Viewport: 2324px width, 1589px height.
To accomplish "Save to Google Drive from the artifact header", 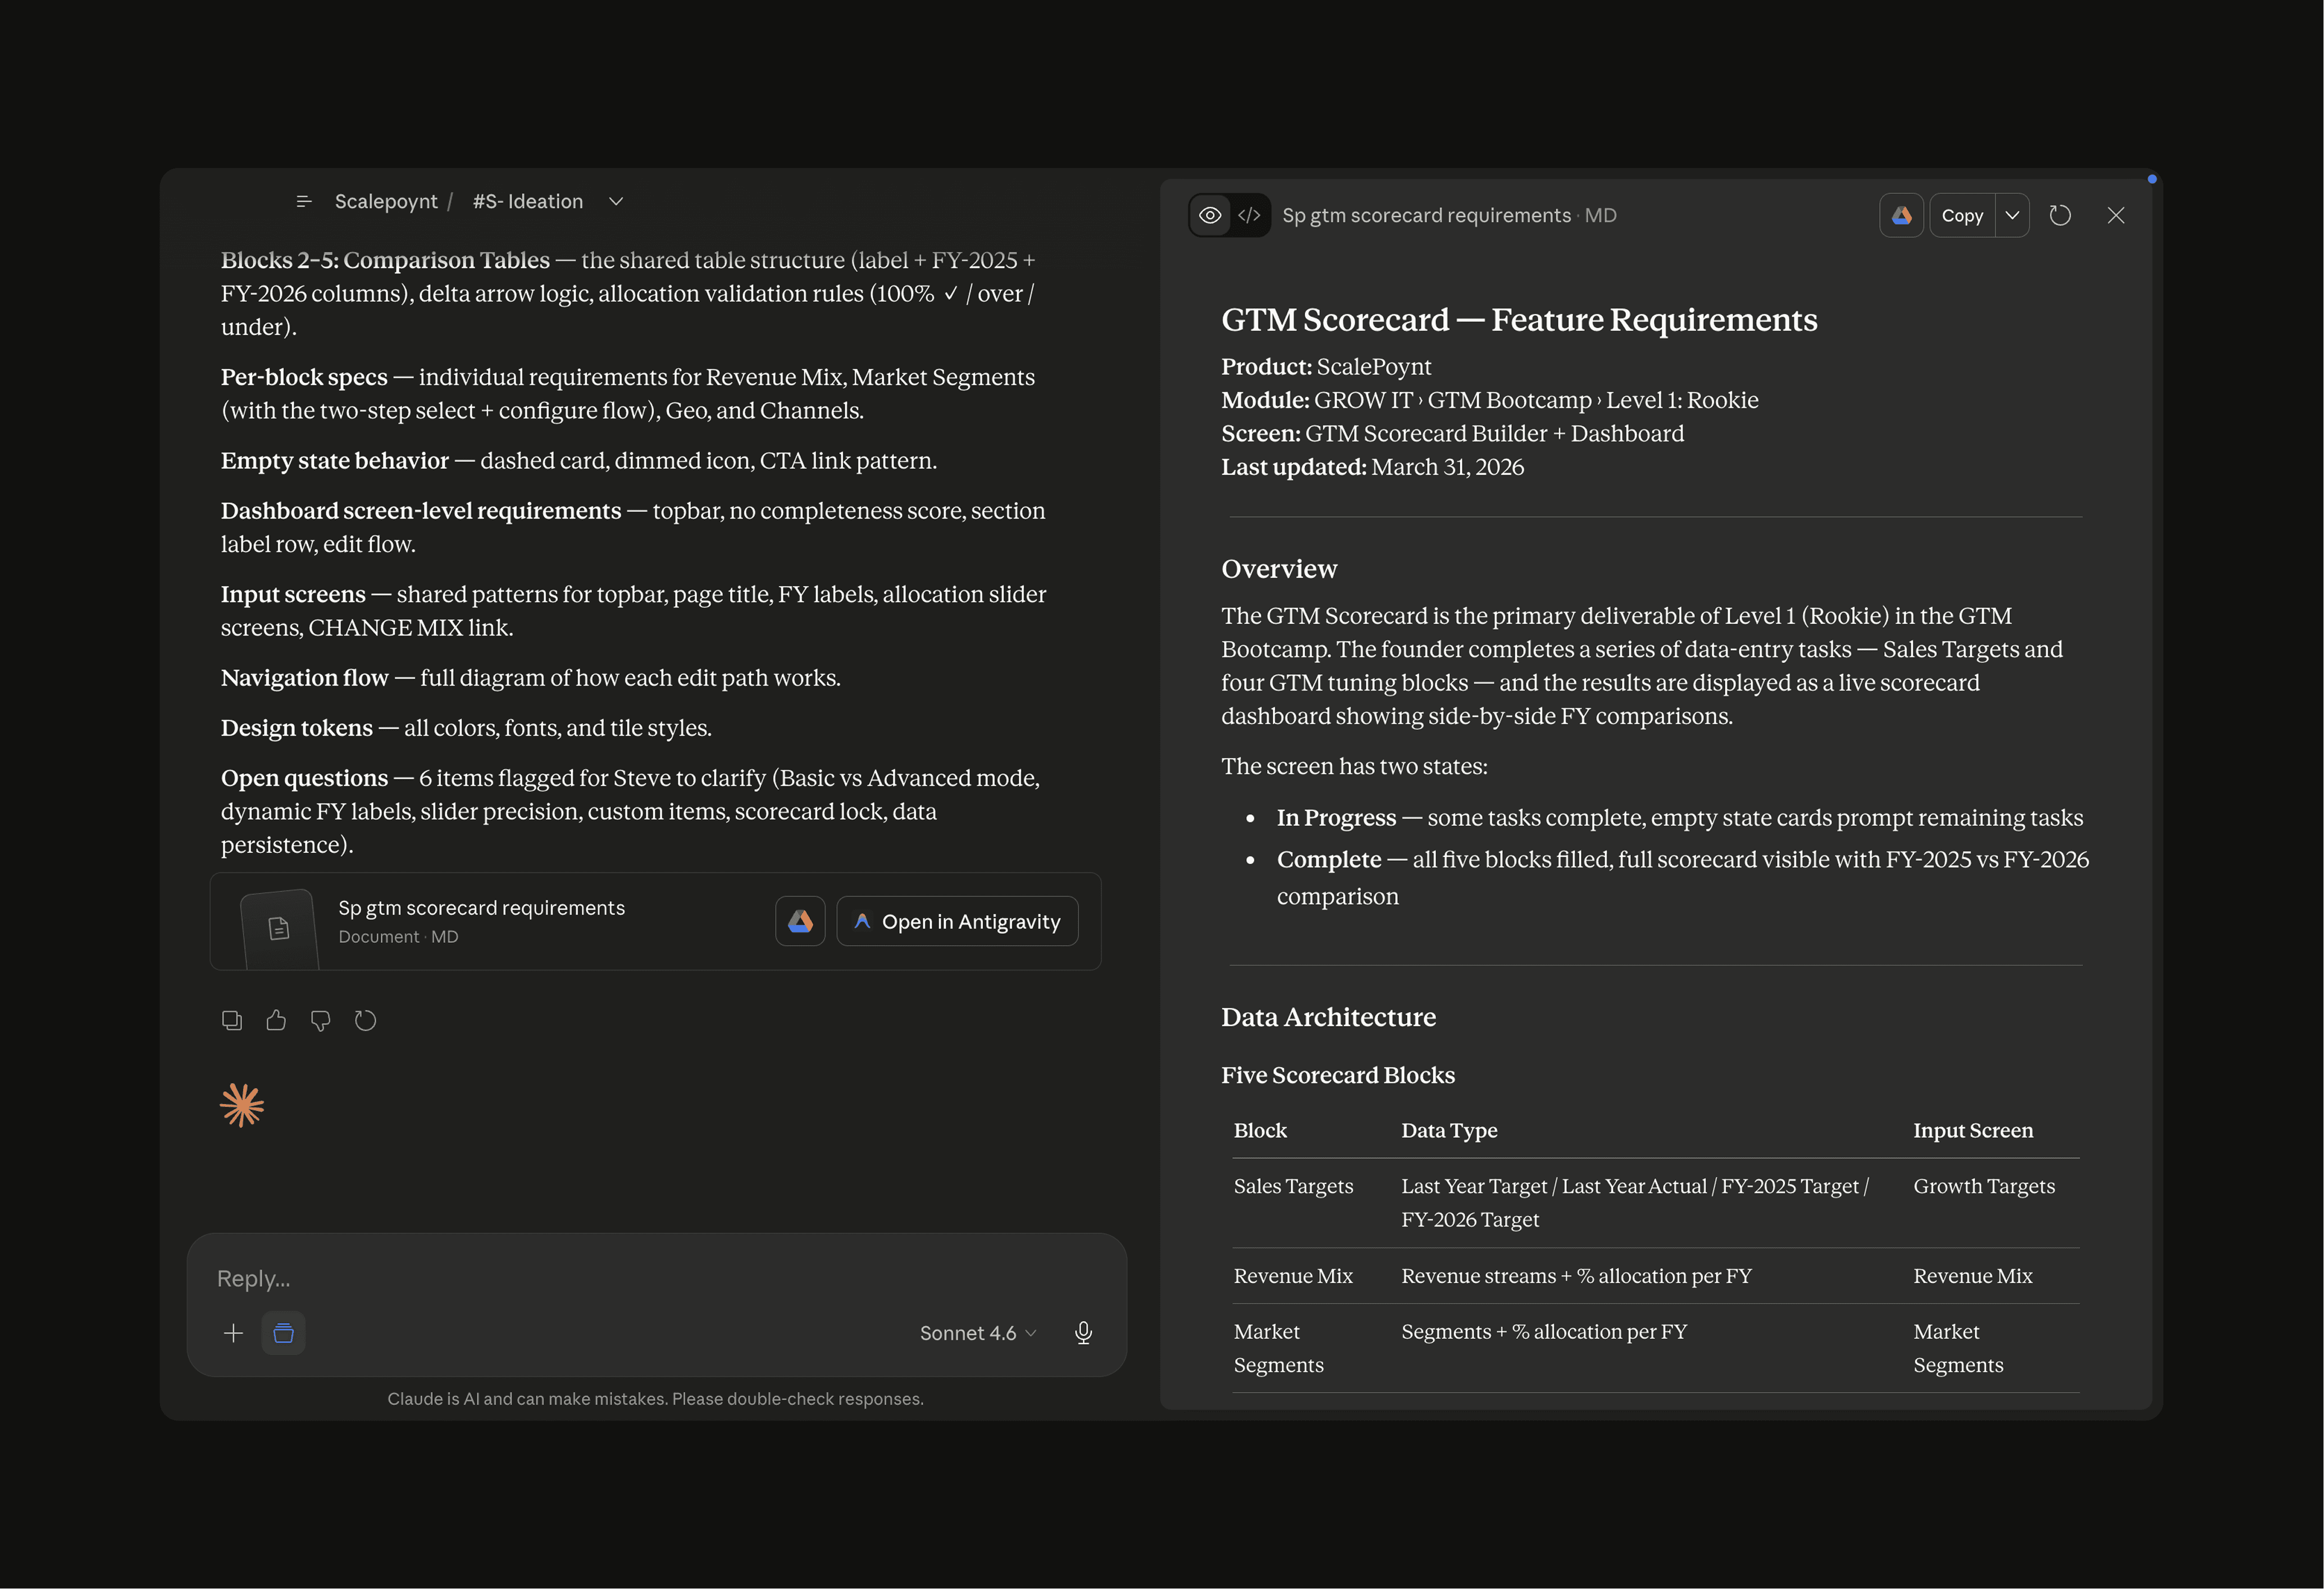I will (1901, 215).
